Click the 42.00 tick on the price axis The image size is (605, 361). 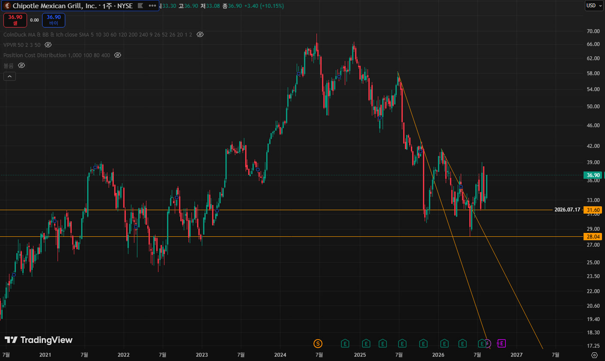click(593, 146)
